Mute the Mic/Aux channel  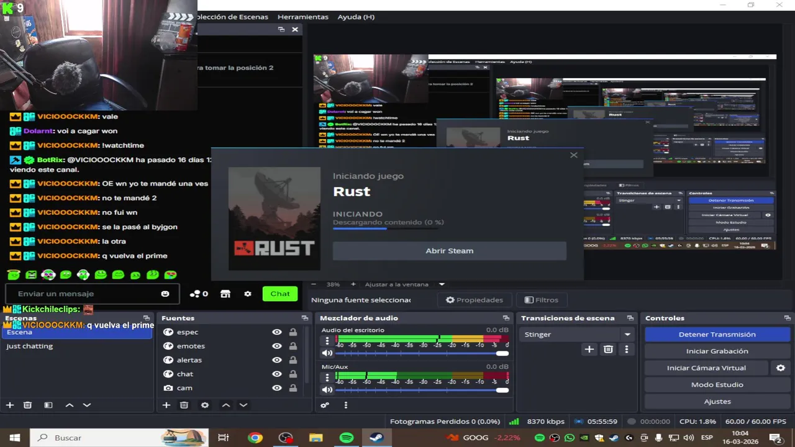click(327, 390)
